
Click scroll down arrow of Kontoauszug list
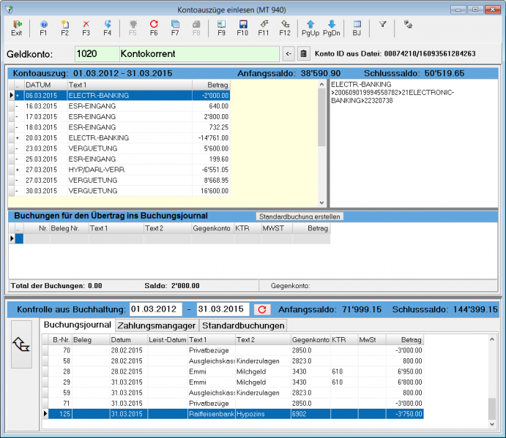(321, 203)
